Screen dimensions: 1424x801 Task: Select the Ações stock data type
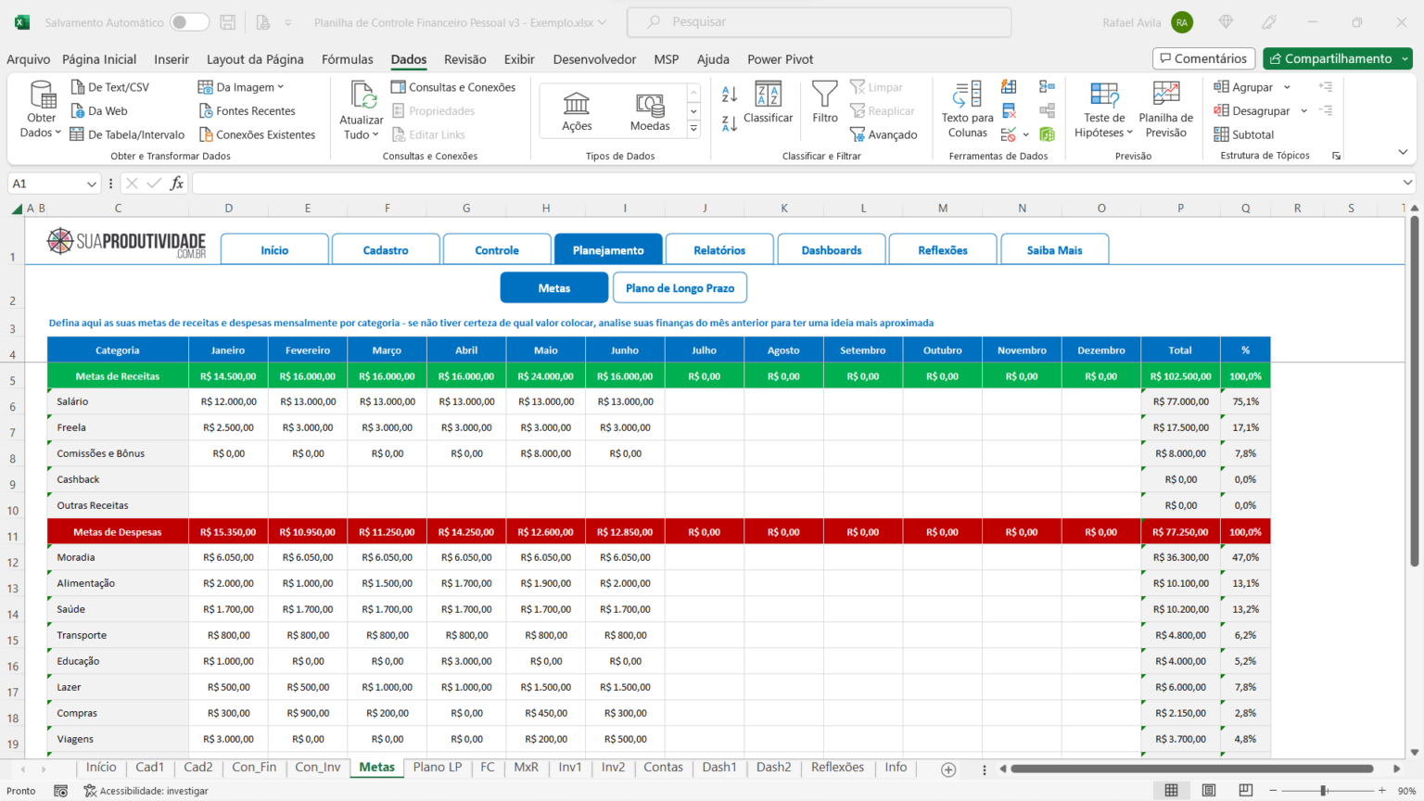pyautogui.click(x=577, y=110)
